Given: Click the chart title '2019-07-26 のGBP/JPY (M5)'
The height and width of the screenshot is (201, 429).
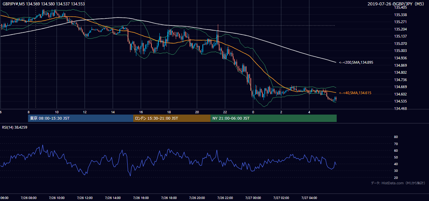Looking at the screenshot, I should 396,4.
